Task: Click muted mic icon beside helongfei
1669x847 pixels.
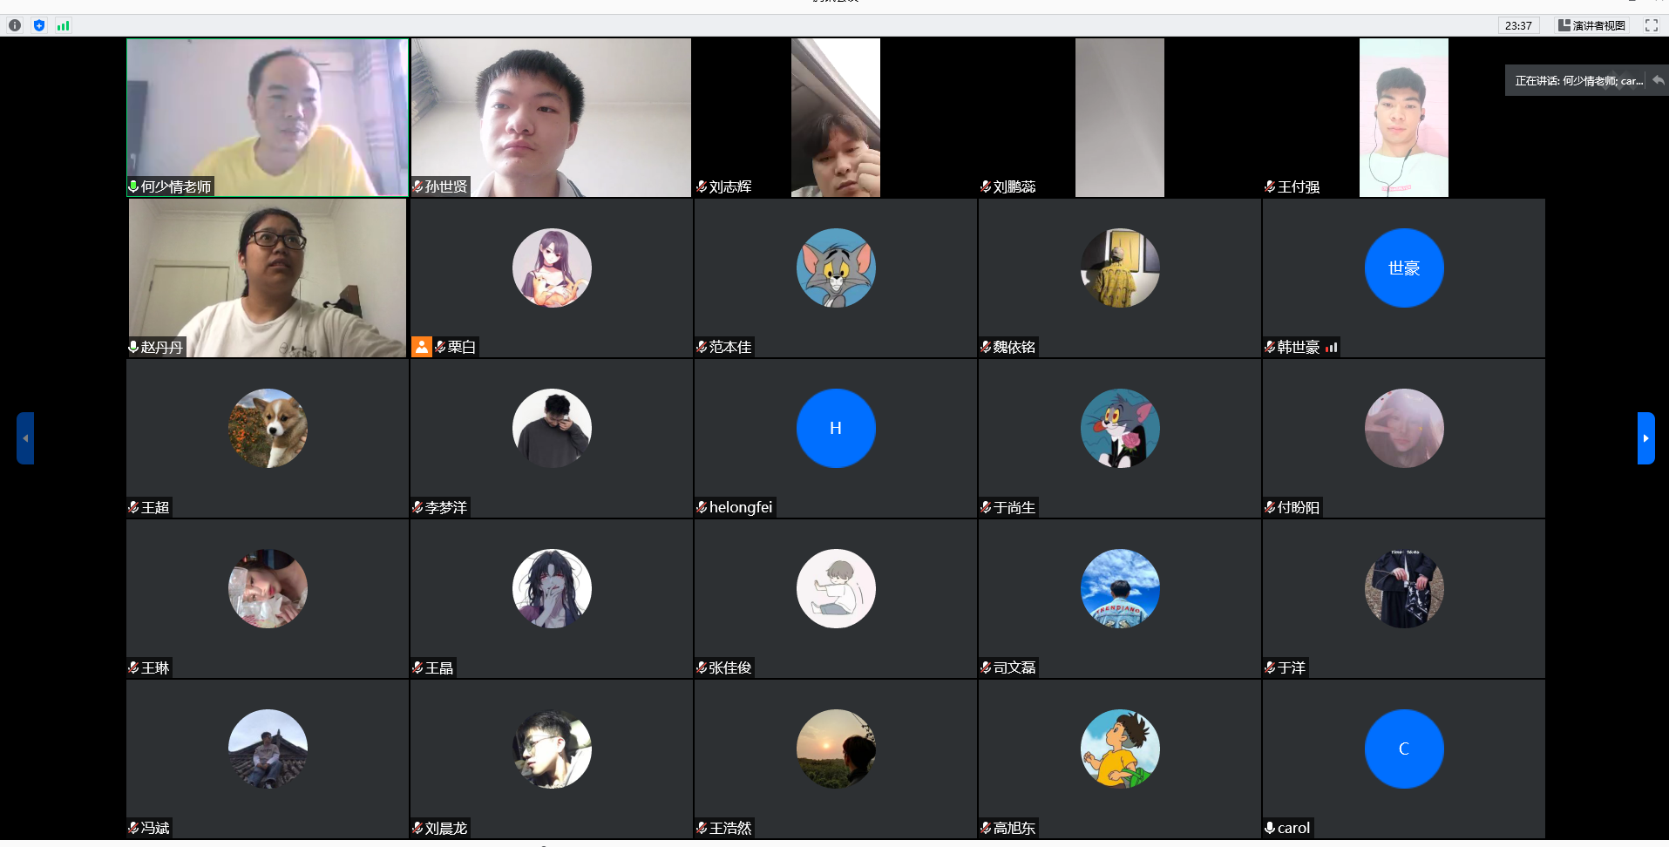Action: [x=702, y=507]
